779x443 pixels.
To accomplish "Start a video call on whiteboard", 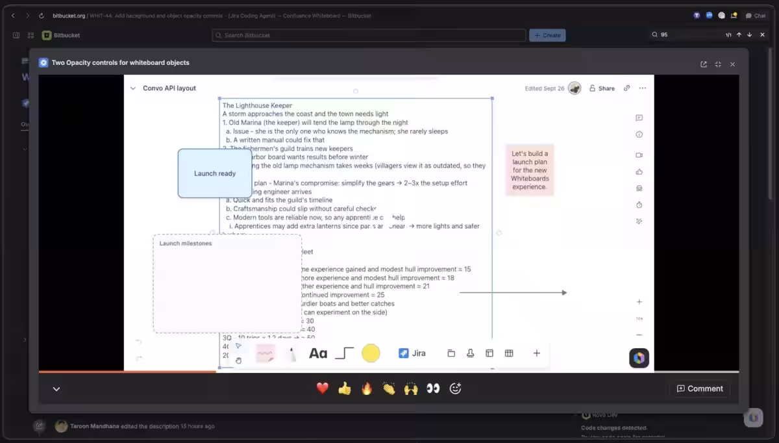I will coord(639,155).
